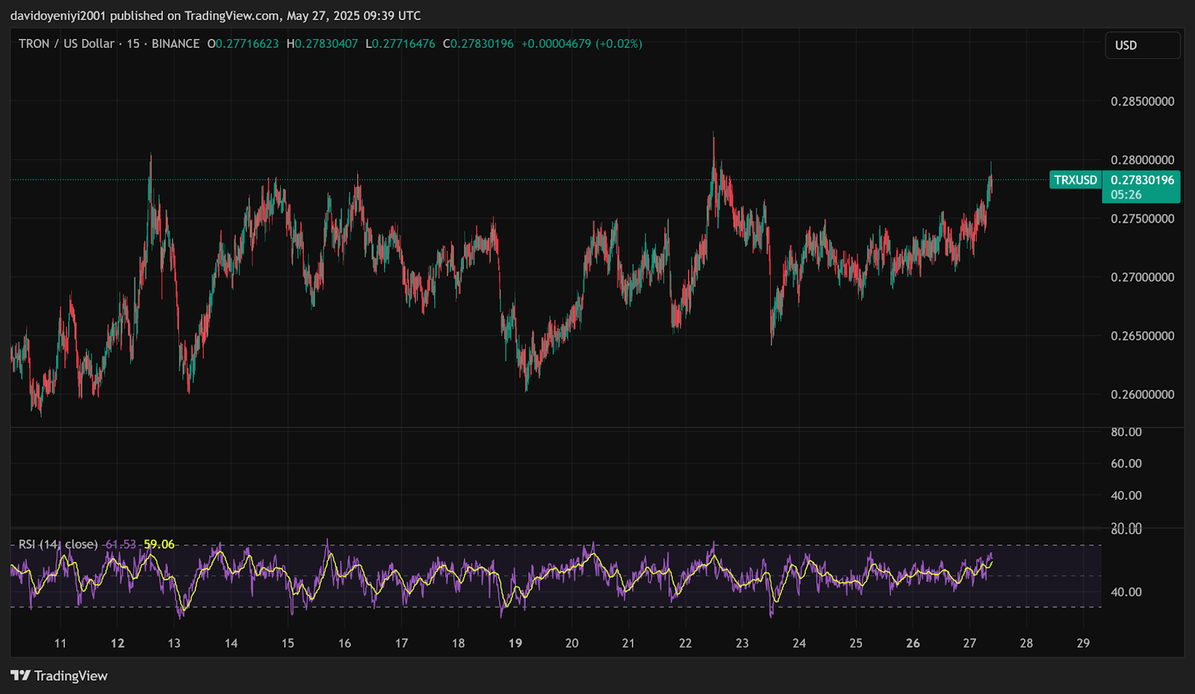1195x694 pixels.
Task: Click the BINANCE exchange label
Action: click(x=176, y=43)
